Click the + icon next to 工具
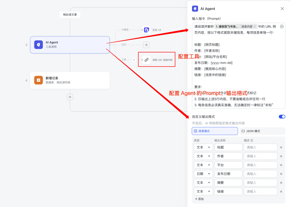Image resolution: width=290 pixels, height=207 pixels. 134,60
